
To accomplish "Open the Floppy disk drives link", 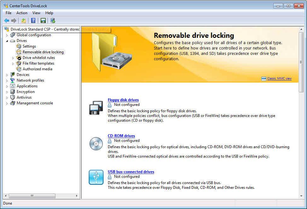I will (123, 100).
